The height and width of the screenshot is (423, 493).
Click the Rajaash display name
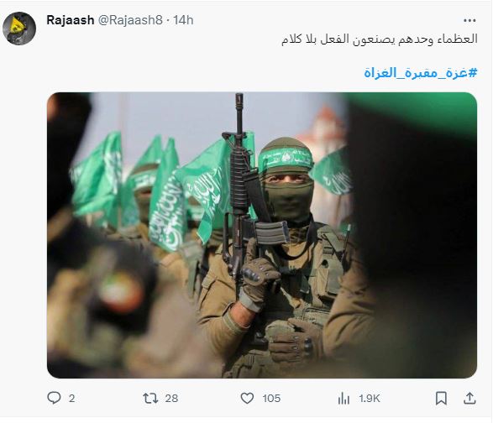[70, 20]
